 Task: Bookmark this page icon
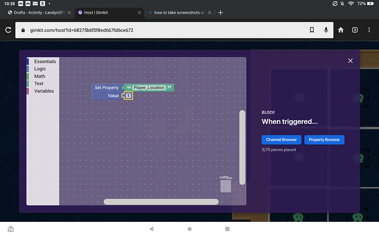(x=312, y=30)
